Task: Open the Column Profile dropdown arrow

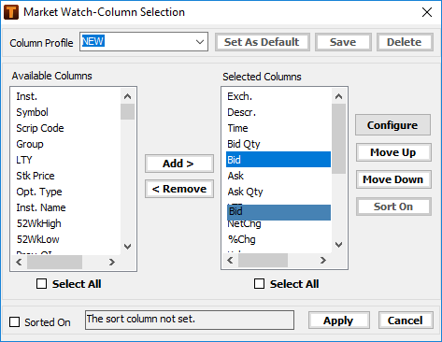Action: (200, 42)
